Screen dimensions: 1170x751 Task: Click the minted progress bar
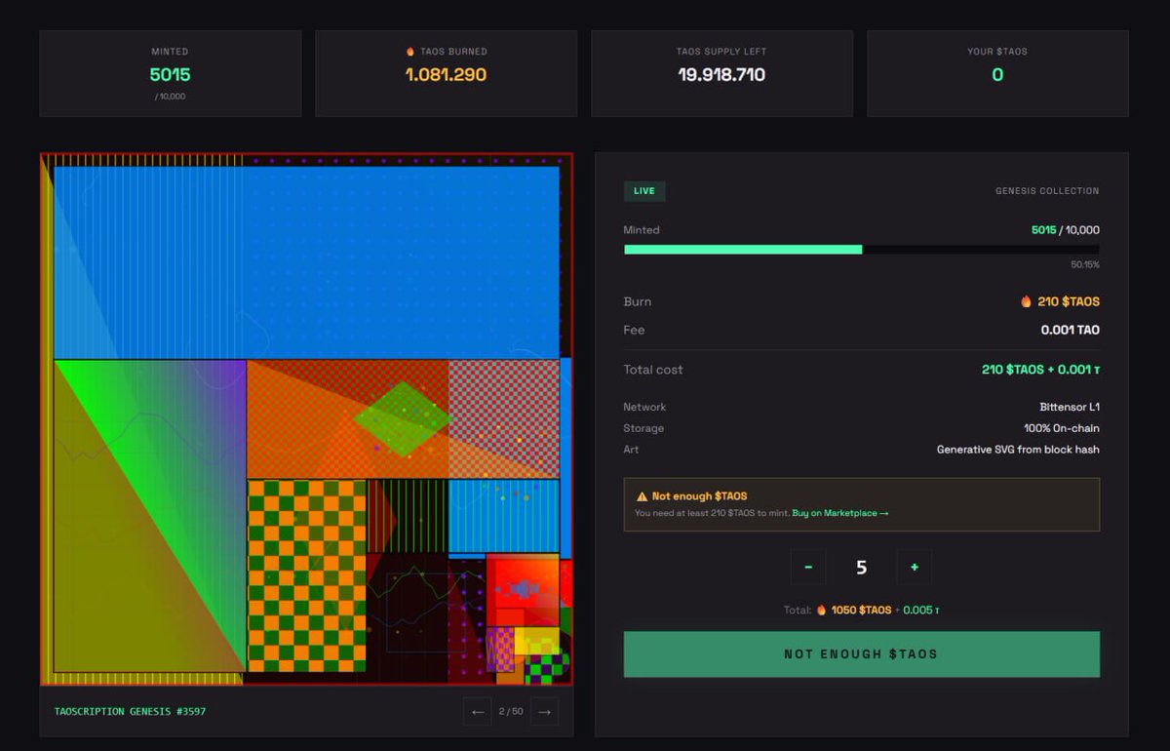(x=861, y=250)
